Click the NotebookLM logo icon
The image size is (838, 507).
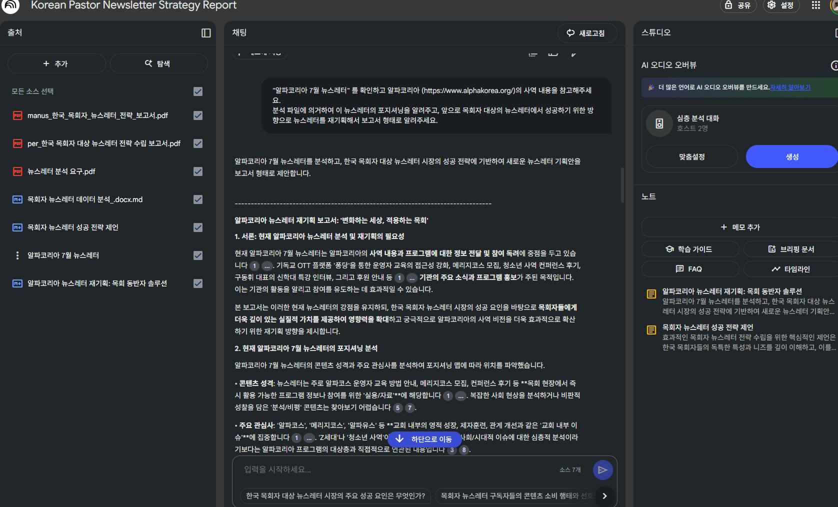pos(10,5)
